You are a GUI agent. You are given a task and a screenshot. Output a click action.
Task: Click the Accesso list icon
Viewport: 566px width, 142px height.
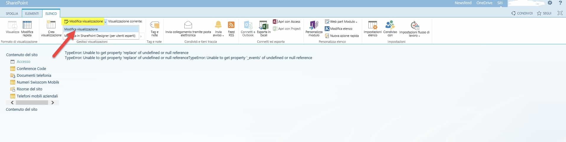13,62
